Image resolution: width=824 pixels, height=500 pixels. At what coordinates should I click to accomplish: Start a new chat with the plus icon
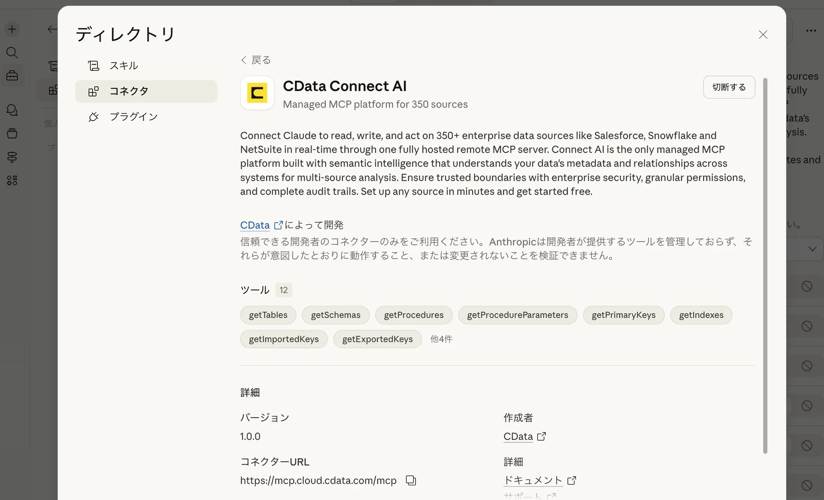12,29
